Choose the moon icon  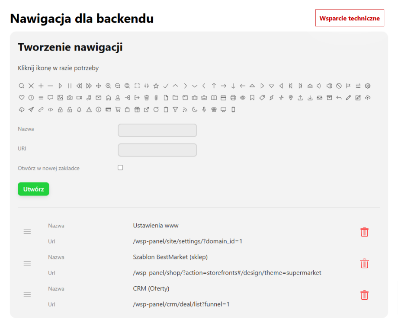click(194, 109)
